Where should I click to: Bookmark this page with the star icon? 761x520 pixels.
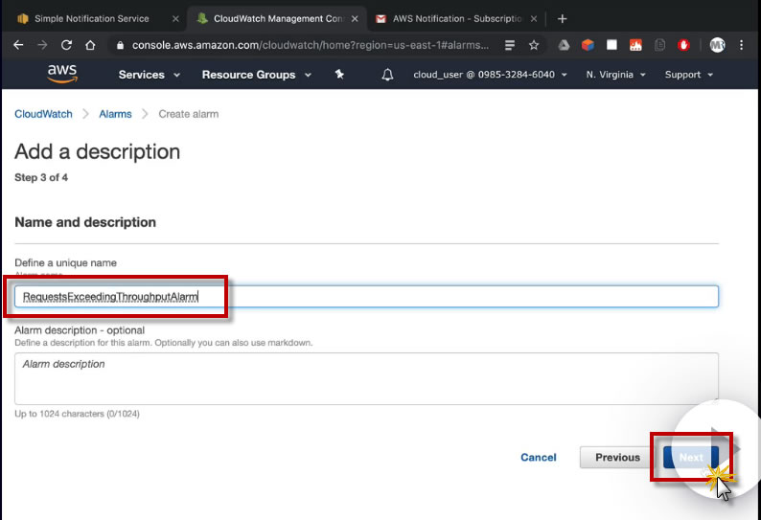[x=534, y=45]
